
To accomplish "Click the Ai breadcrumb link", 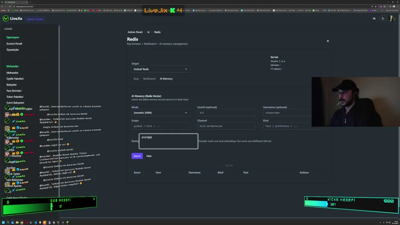I will click(x=148, y=32).
